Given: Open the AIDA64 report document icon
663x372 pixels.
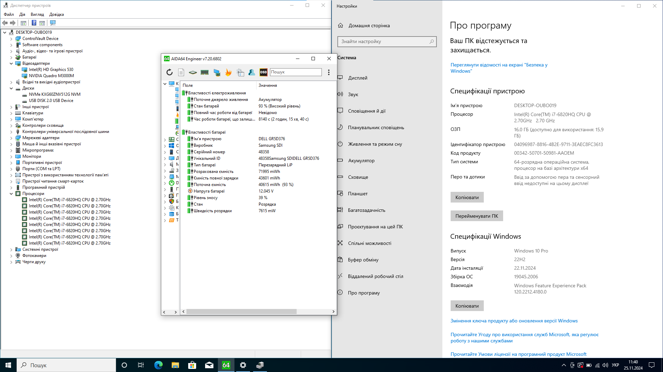Looking at the screenshot, I should pyautogui.click(x=181, y=72).
